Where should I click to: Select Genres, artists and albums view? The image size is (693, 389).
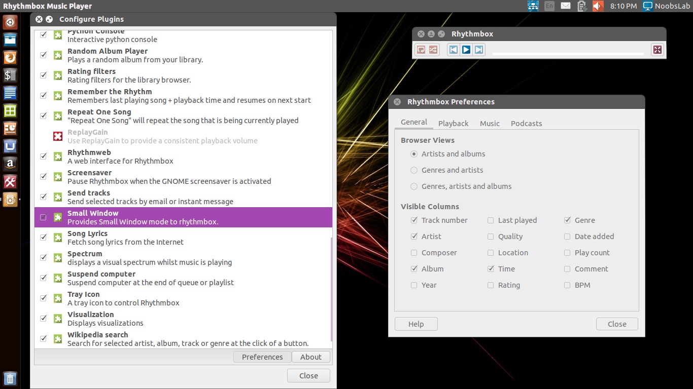pyautogui.click(x=414, y=186)
